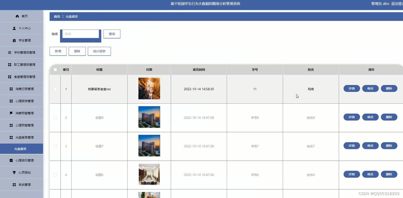Viewport: 403px width, 198px height.
Task: Open the 心理资讯管理 menu
Action: tap(21, 160)
